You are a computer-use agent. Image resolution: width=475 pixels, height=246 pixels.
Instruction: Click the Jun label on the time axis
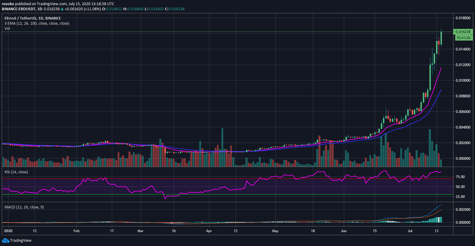(344, 231)
